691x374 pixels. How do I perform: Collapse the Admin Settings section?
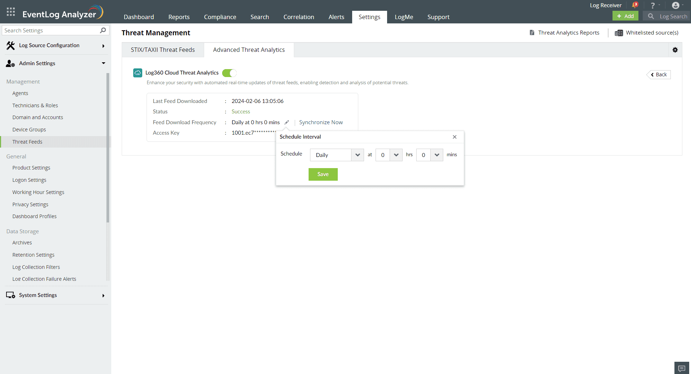(103, 63)
